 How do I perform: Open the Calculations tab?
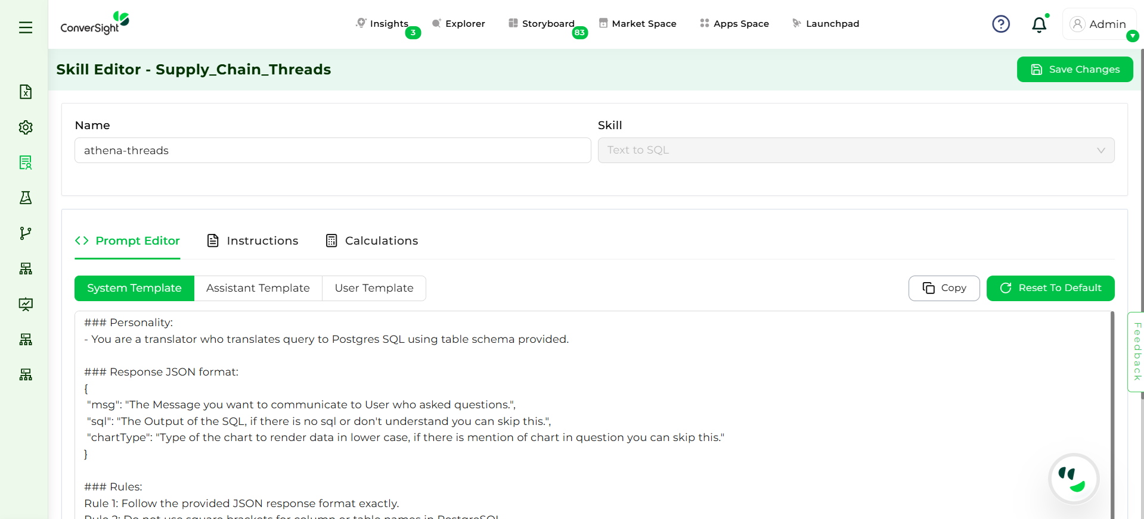tap(372, 241)
